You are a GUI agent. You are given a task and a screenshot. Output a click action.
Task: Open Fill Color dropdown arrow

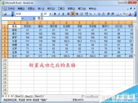[127, 14]
